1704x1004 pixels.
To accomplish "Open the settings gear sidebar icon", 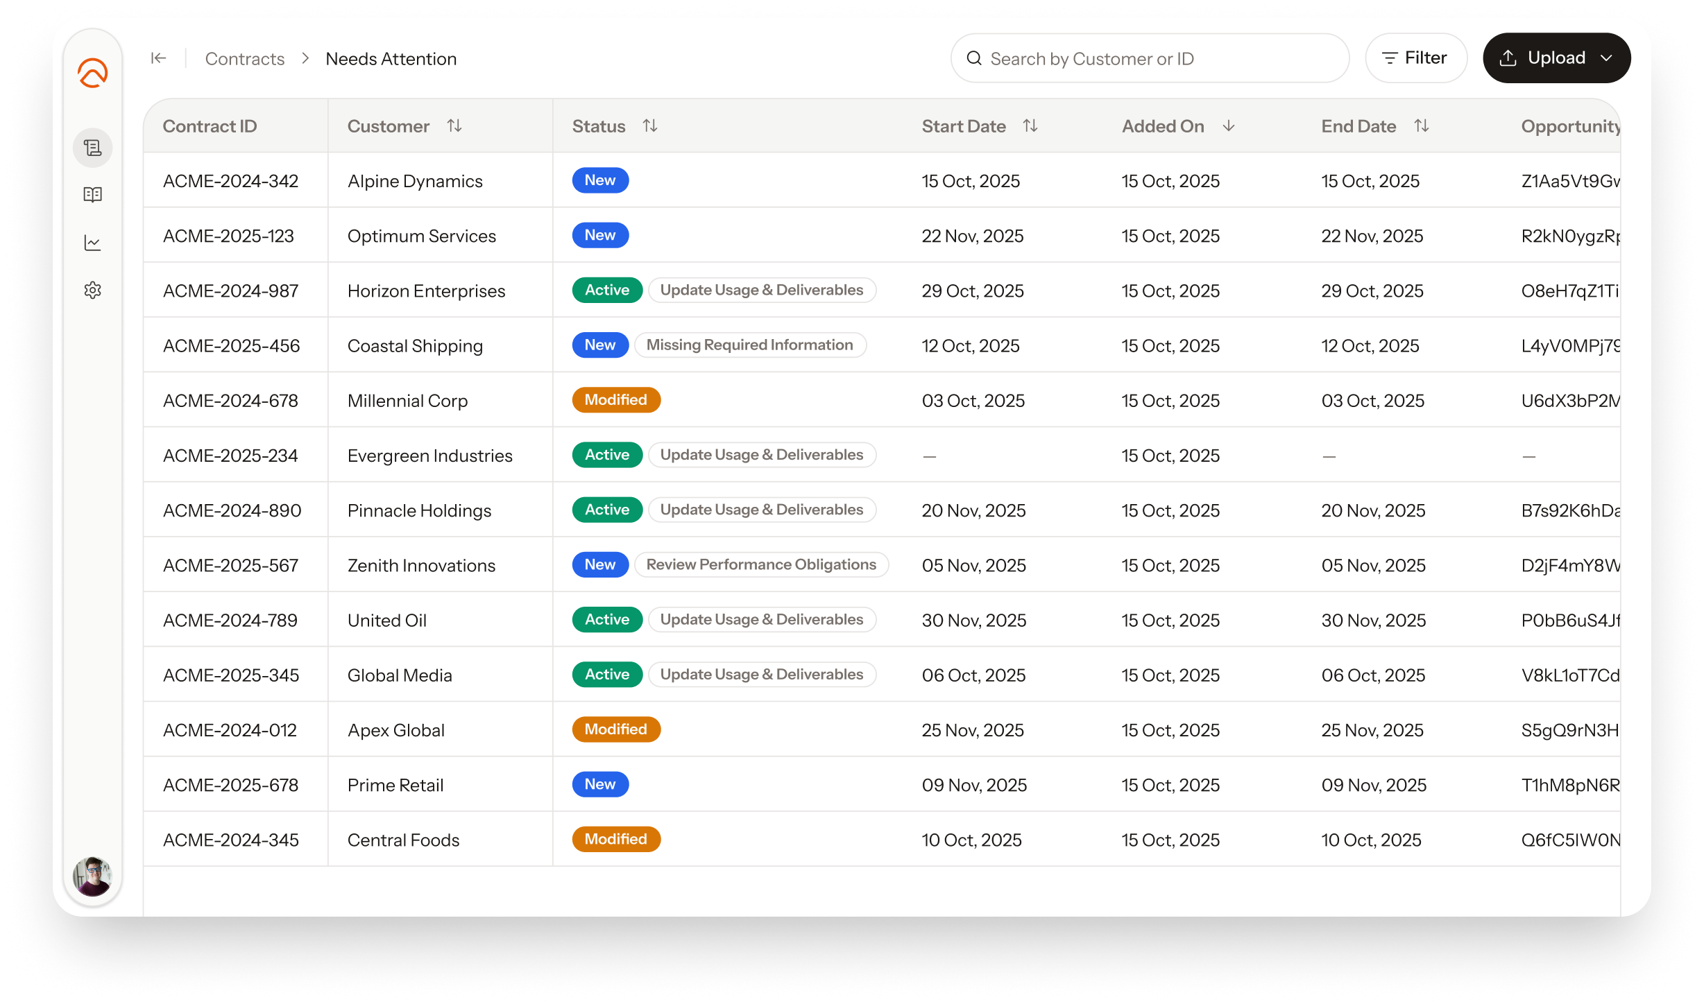I will pyautogui.click(x=92, y=290).
